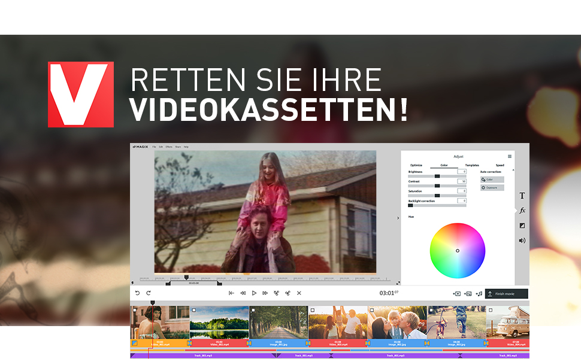Pick a hue on the color wheel
The height and width of the screenshot is (359, 581).
pyautogui.click(x=457, y=250)
